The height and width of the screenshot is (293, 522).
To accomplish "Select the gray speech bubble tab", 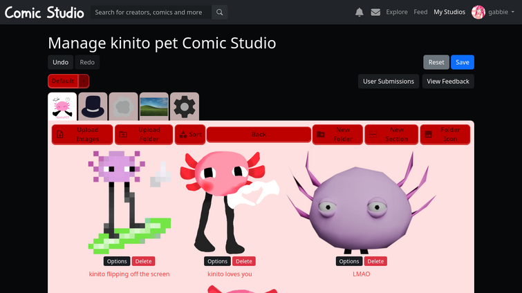I will click(x=123, y=106).
